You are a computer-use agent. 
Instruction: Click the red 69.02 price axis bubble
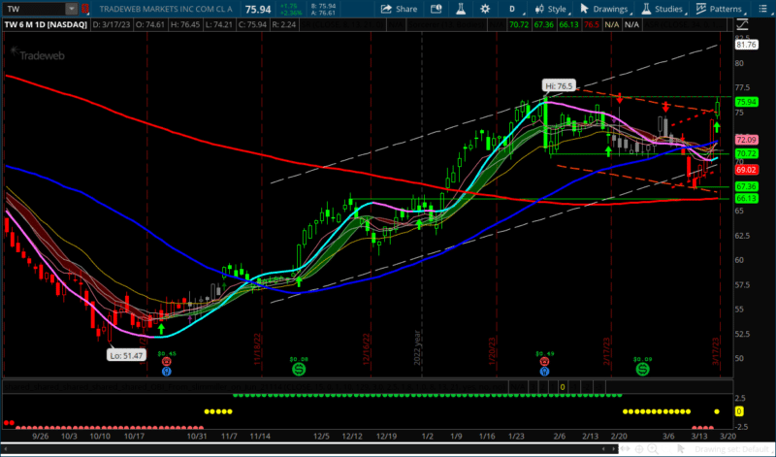(x=747, y=170)
